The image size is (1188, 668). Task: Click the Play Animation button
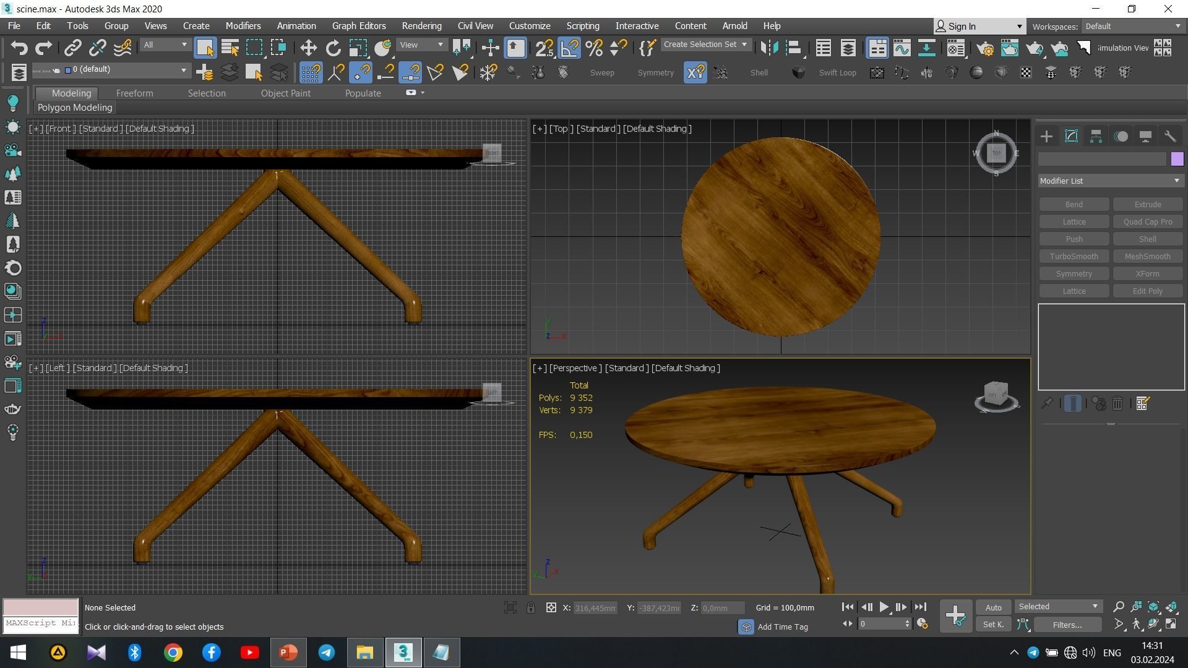pyautogui.click(x=884, y=607)
